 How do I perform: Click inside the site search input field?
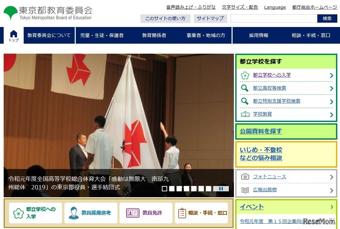274,19
